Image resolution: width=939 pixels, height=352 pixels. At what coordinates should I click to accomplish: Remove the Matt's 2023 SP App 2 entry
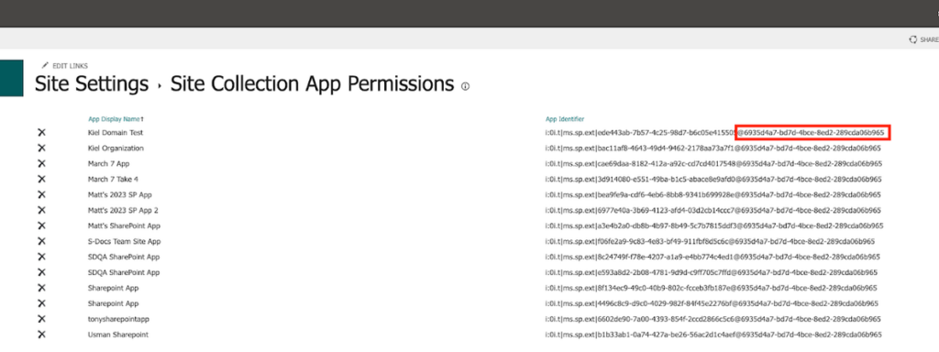tap(42, 210)
